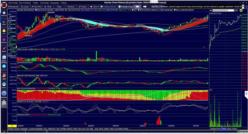Click the Markets toolbar button

13,6
